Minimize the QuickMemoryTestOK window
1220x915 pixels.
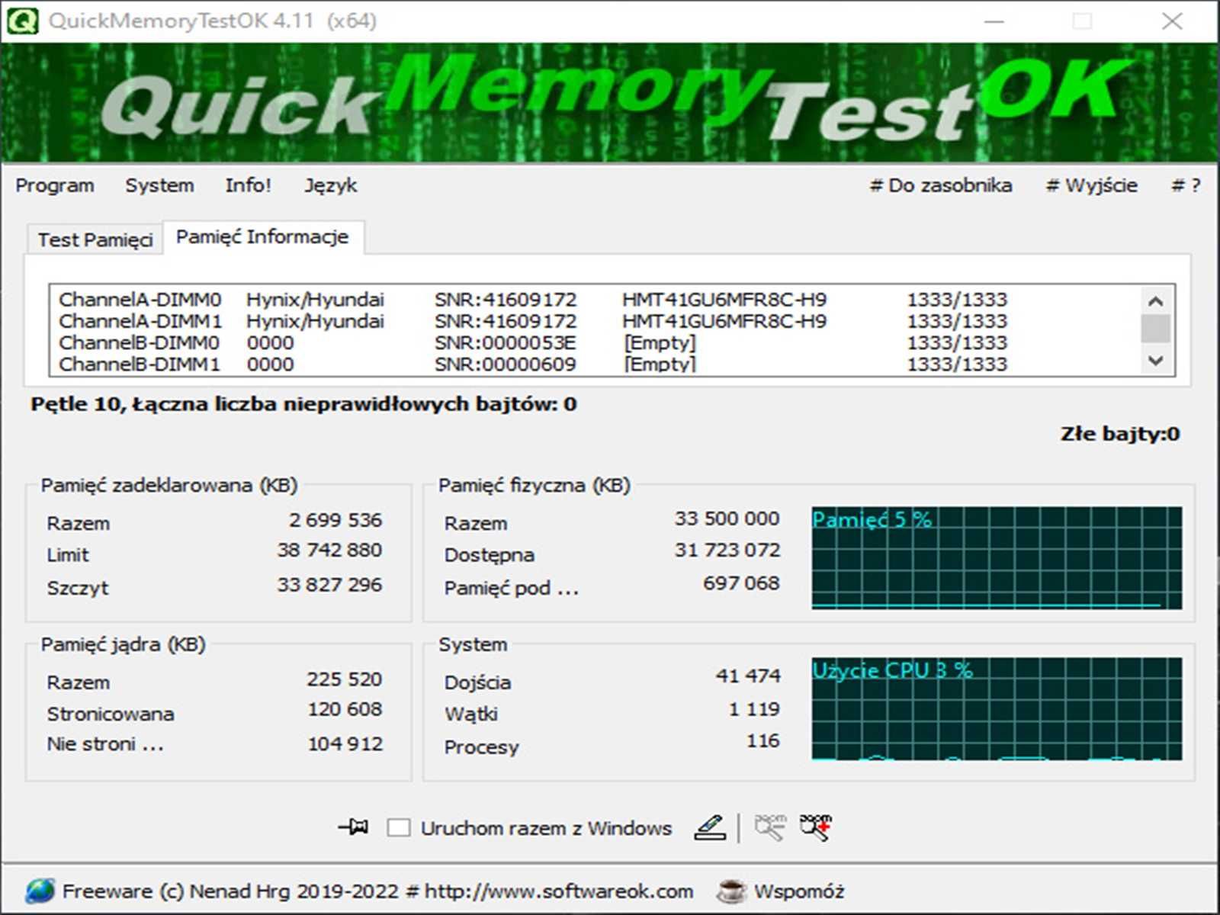994,21
